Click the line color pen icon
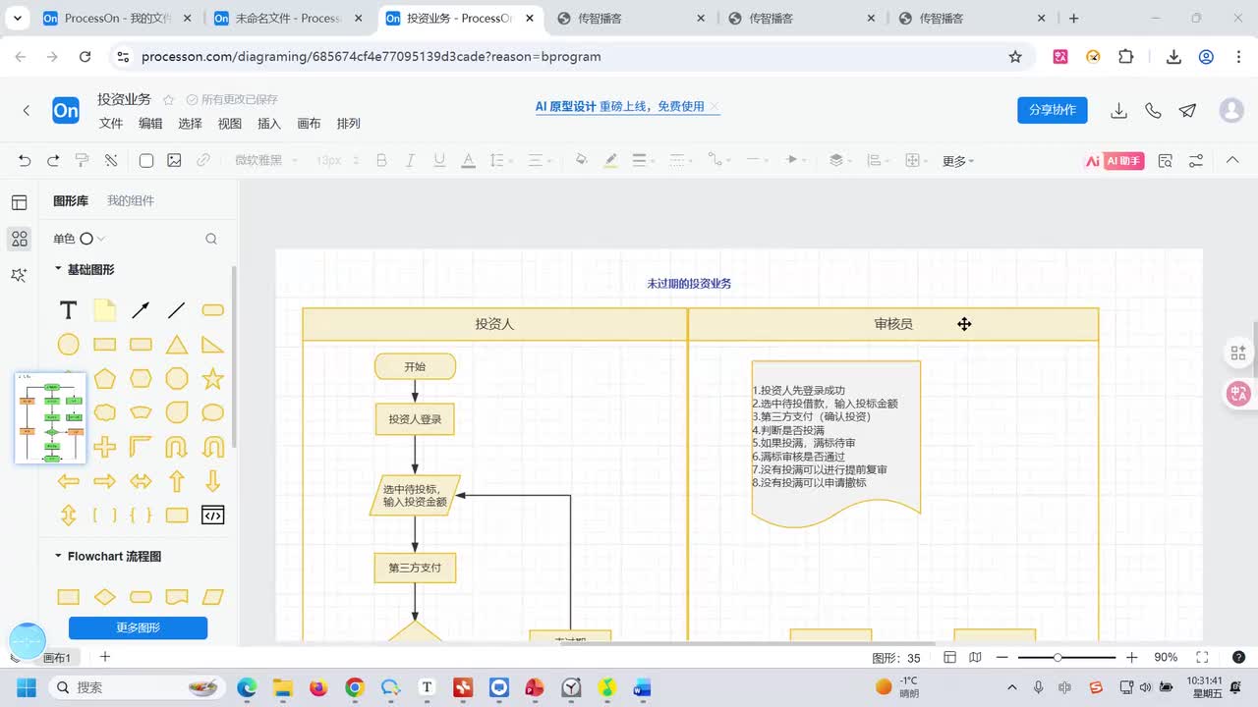This screenshot has height=707, width=1258. click(610, 160)
